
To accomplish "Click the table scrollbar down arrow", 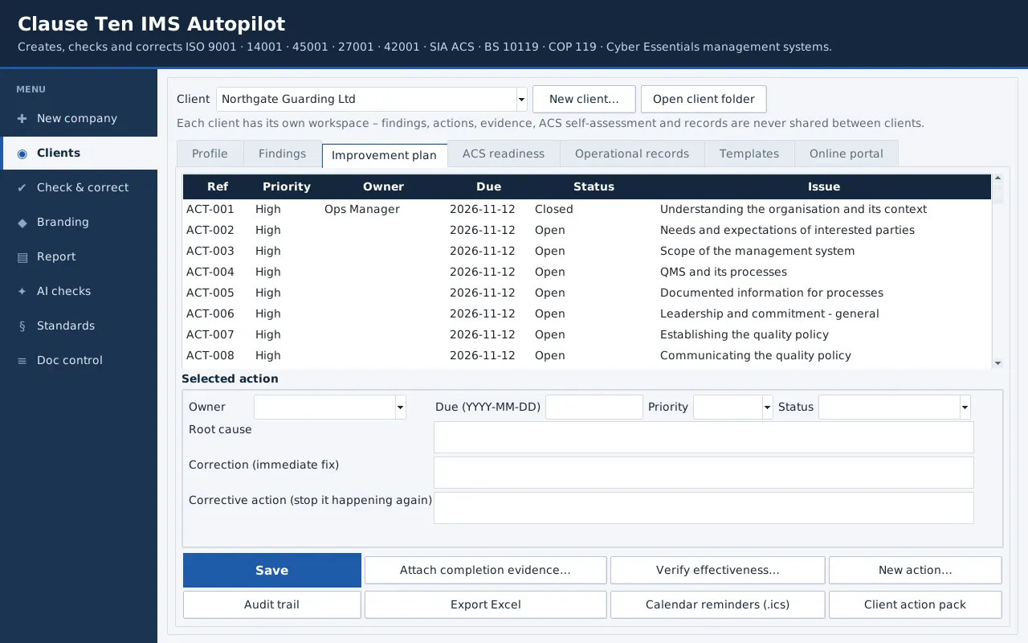I will [997, 363].
